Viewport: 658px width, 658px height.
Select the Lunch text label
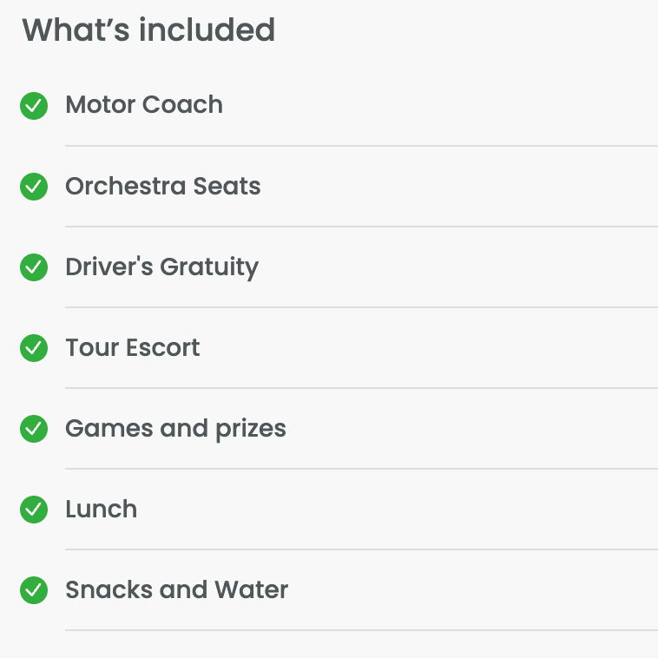[x=102, y=509]
